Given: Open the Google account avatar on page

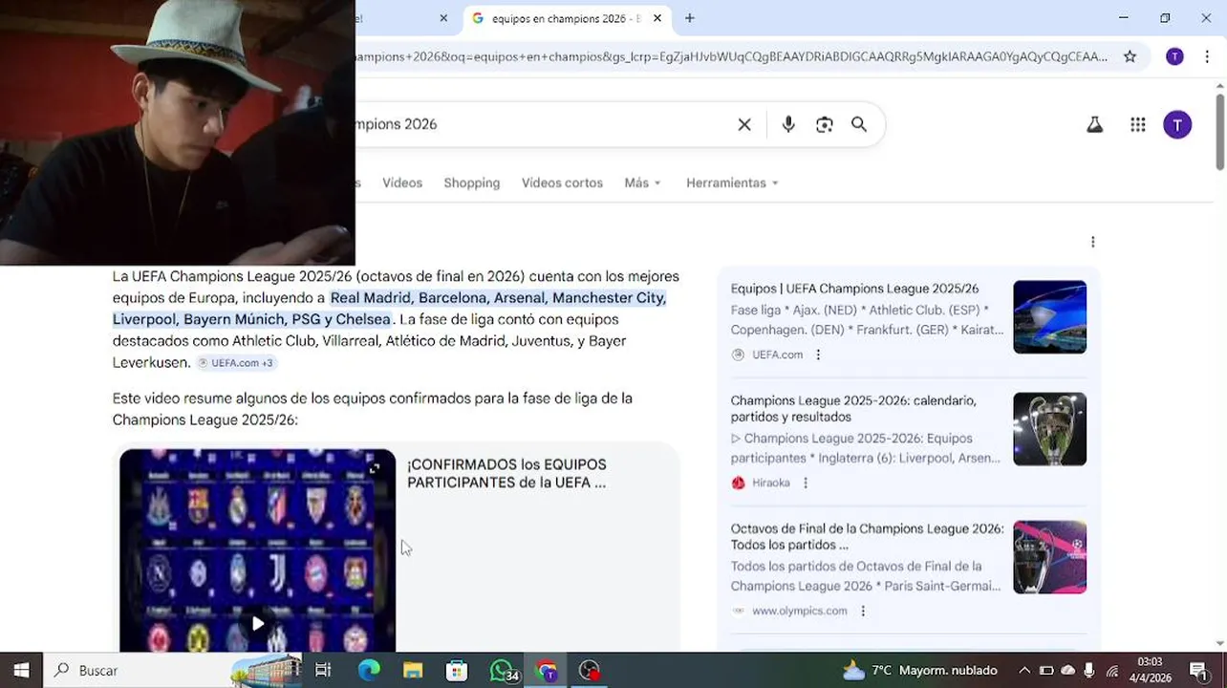Looking at the screenshot, I should tap(1177, 124).
